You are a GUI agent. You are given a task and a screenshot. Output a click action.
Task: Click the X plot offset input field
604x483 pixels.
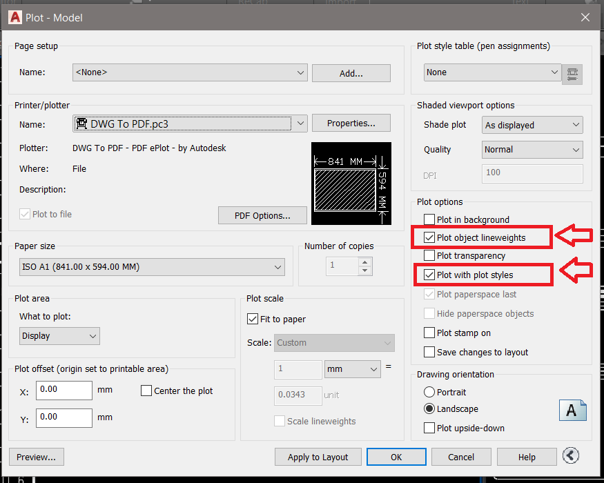(x=64, y=391)
